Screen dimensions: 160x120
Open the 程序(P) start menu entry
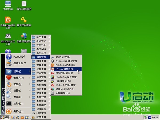18,71
